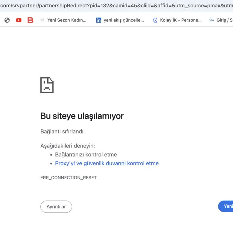Click the Giriş bookmark cloud icon
Viewport: 233px width, 233px height.
[x=211, y=20]
